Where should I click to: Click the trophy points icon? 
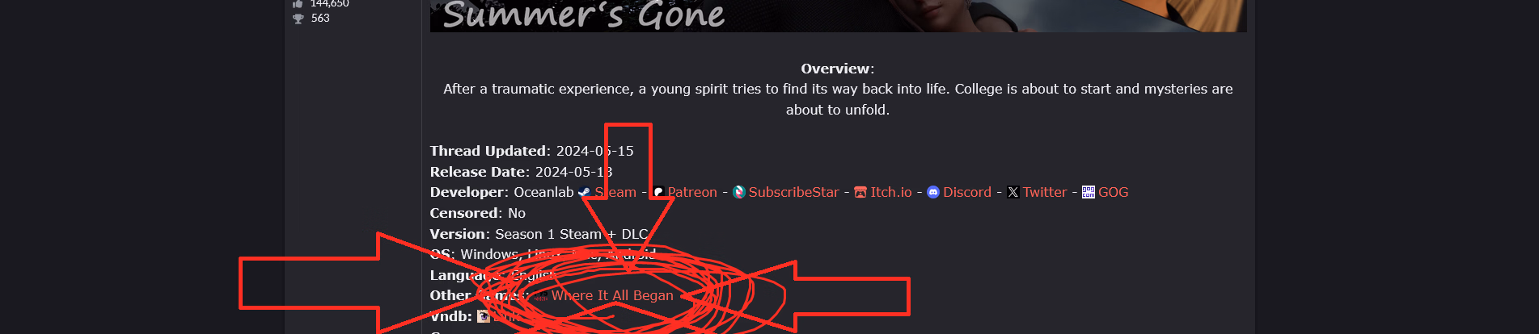pyautogui.click(x=298, y=19)
